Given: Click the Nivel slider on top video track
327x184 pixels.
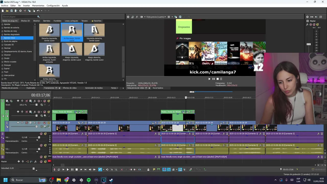Looking at the screenshot, I should point(36,105).
